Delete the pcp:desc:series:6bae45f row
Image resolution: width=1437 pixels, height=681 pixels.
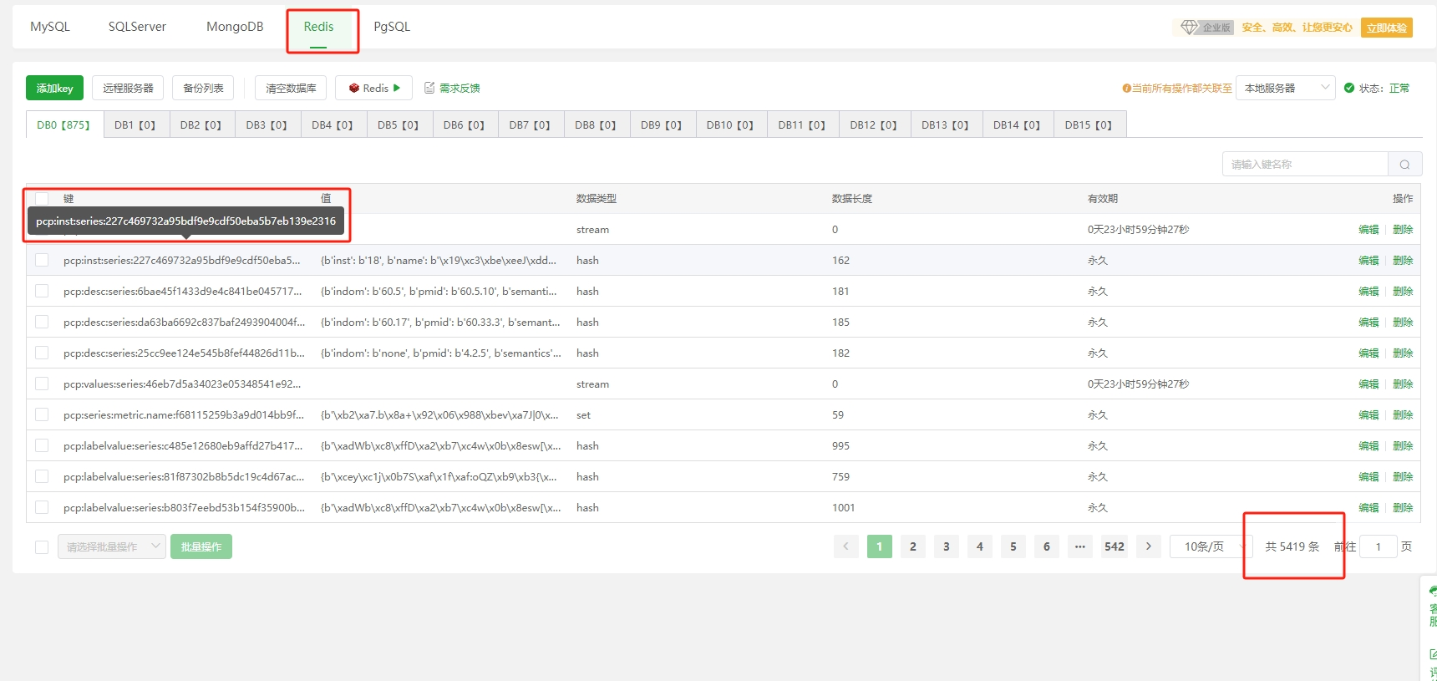pyautogui.click(x=1403, y=291)
